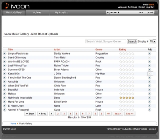Open the Help link
The height and width of the screenshot is (140, 160).
coord(141,7)
